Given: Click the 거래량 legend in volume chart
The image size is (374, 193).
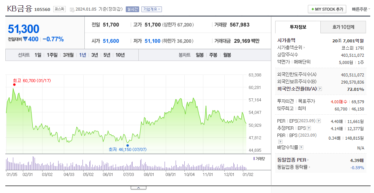Looking at the screenshot, I should click(259, 159).
